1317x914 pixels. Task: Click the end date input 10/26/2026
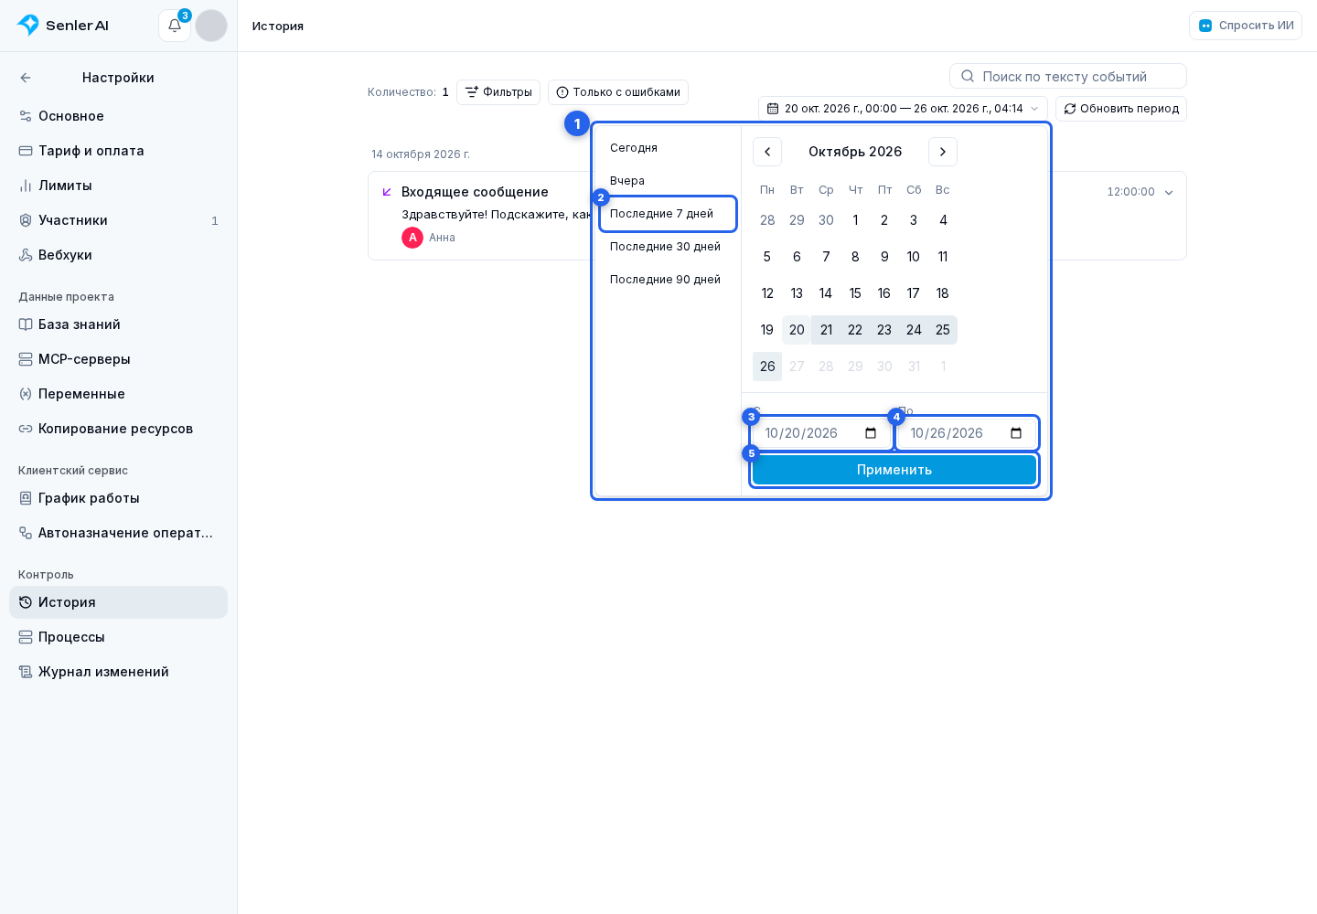point(968,433)
